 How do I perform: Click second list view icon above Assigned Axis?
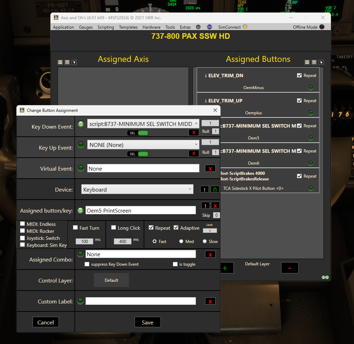67,62
